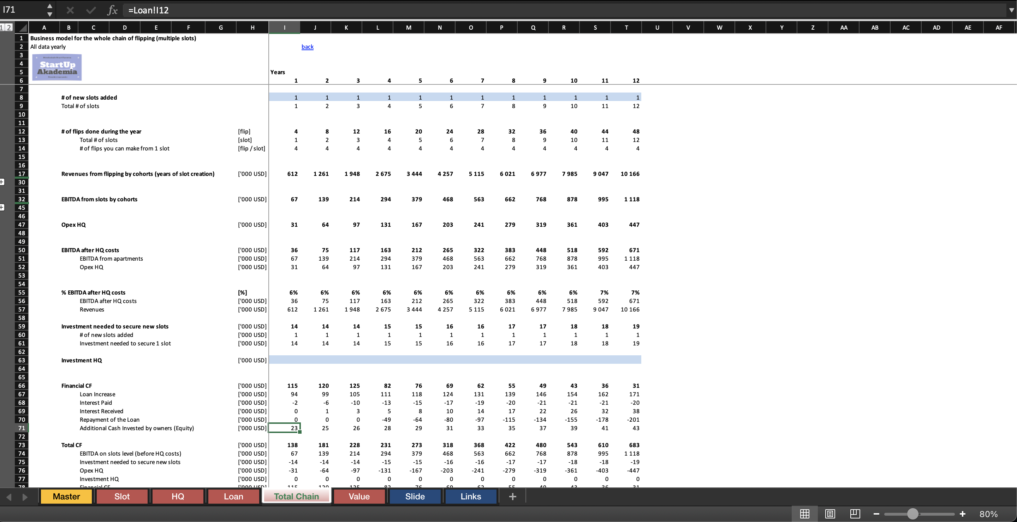Click the cancel entry X icon
Viewport: 1017px width, 522px height.
tap(70, 10)
